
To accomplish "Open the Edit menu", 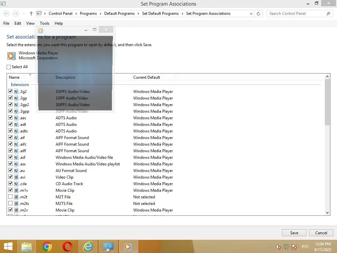I will 18,23.
